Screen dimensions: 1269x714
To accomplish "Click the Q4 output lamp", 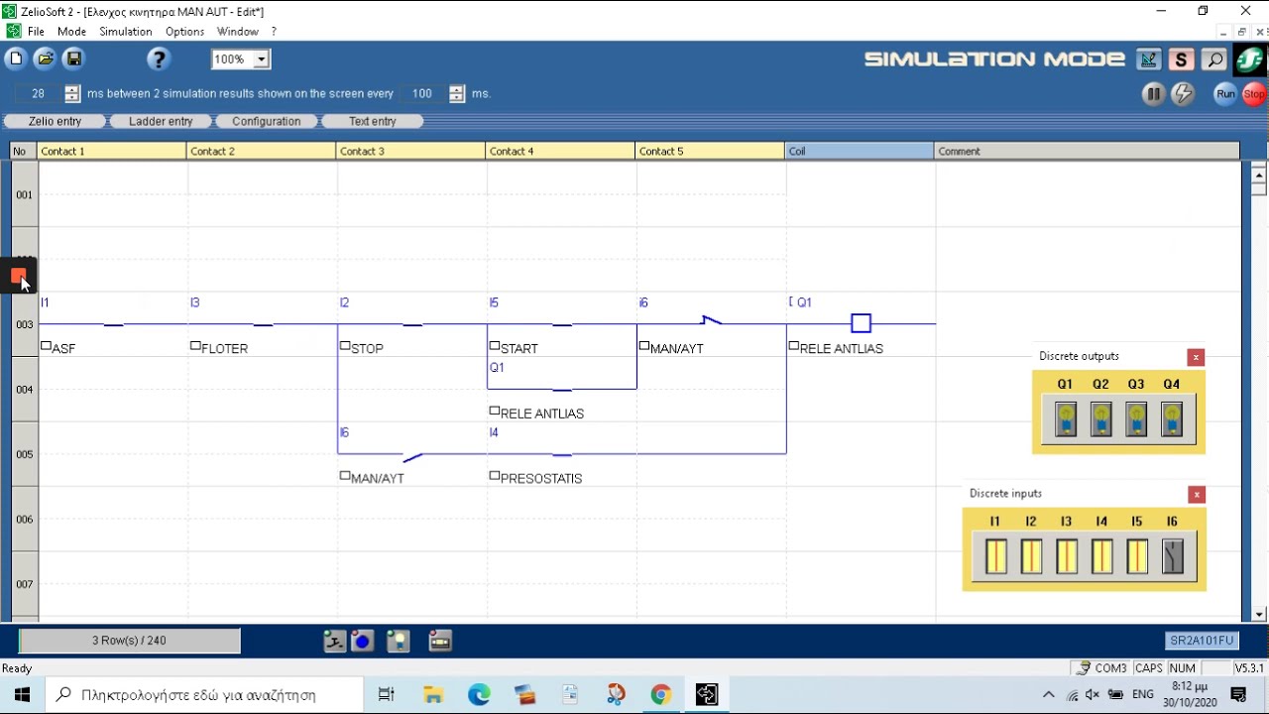I will pos(1172,419).
